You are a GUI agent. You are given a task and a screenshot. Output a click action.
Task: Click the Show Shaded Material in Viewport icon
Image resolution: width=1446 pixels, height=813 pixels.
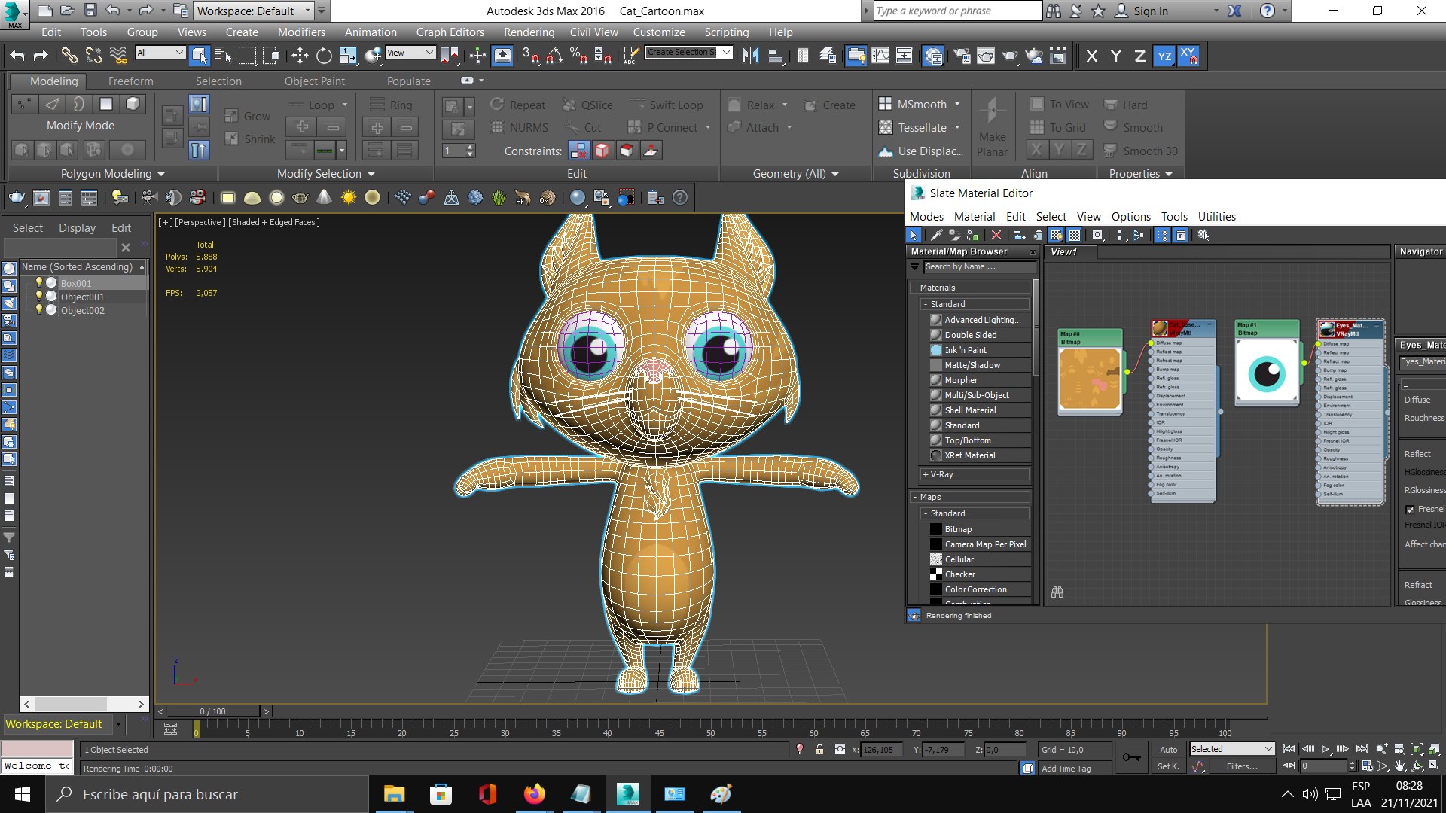pyautogui.click(x=1056, y=235)
